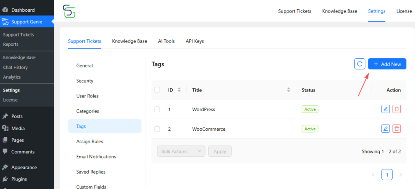415x189 pixels.
Task: Open Chat History in sidebar
Action: (x=15, y=68)
